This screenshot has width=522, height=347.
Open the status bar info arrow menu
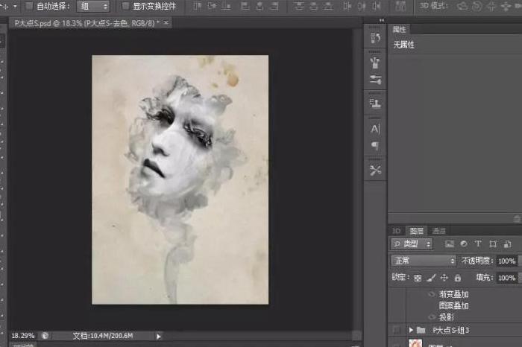click(159, 337)
